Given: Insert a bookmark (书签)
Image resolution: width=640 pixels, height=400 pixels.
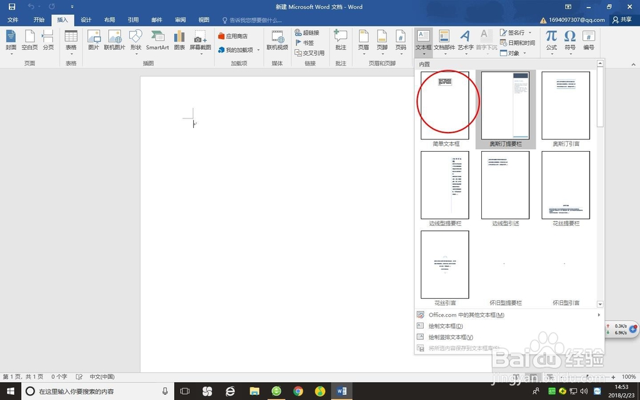Looking at the screenshot, I should (305, 42).
